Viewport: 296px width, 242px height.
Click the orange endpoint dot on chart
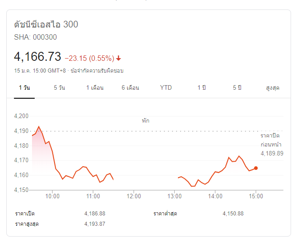pos(256,168)
